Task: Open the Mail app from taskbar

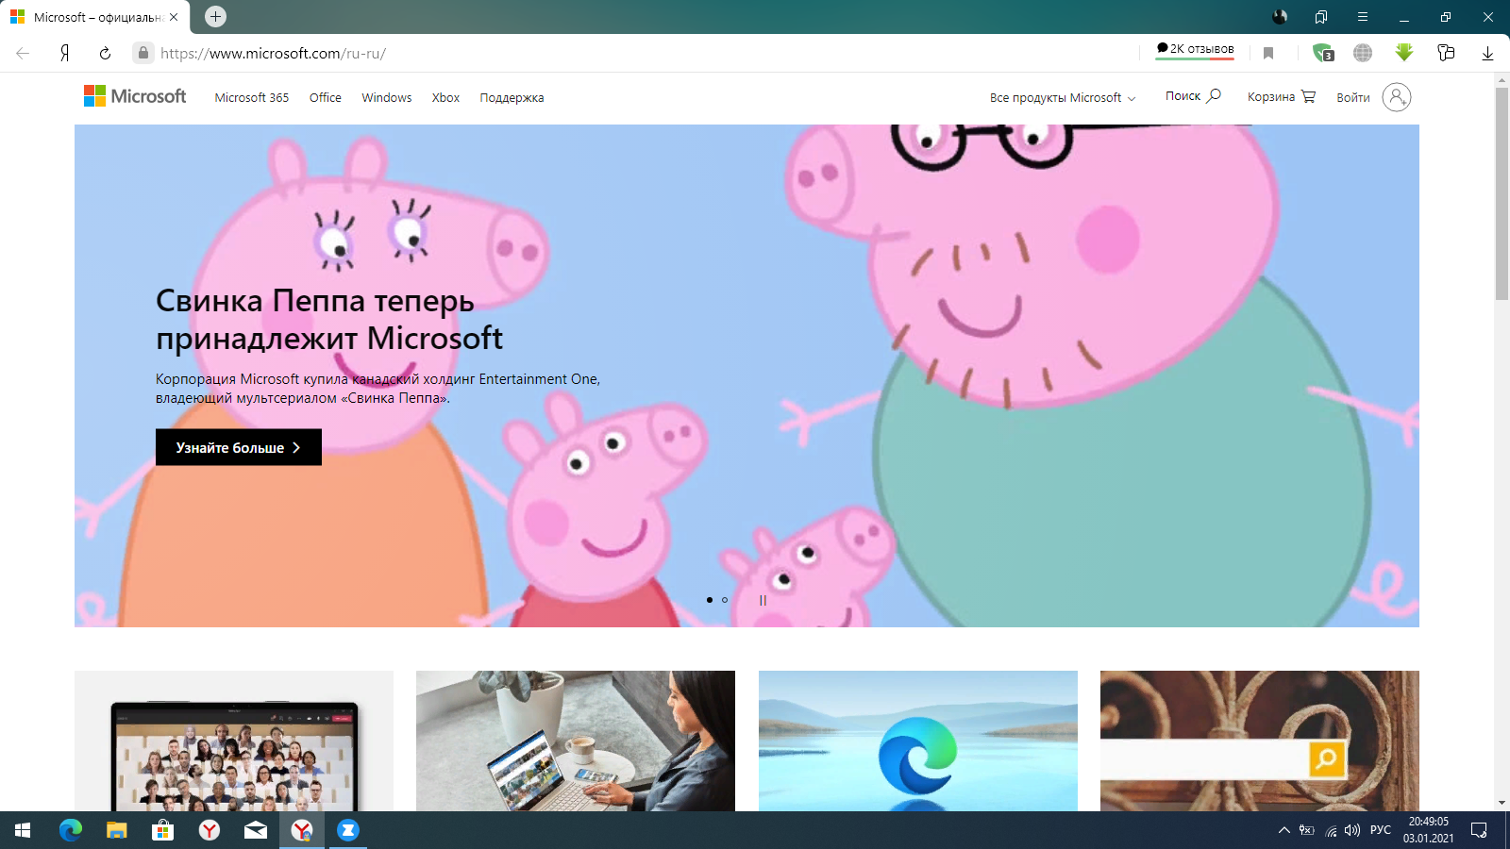Action: (255, 830)
